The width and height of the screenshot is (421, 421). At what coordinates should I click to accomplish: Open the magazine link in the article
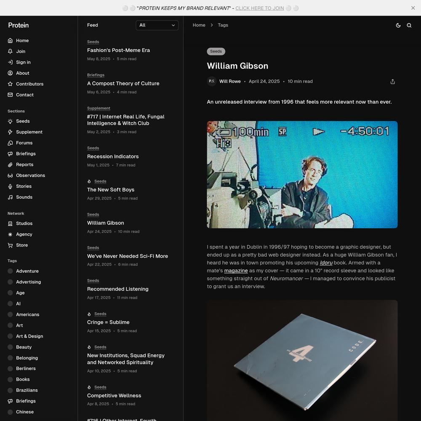(236, 271)
